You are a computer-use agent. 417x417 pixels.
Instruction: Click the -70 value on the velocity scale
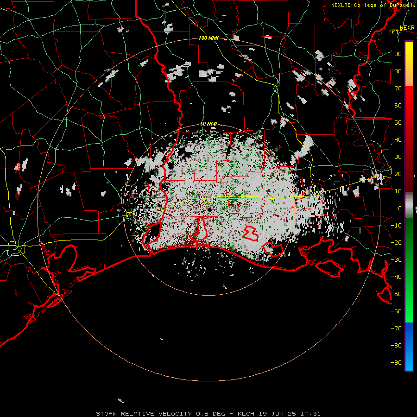click(x=396, y=329)
